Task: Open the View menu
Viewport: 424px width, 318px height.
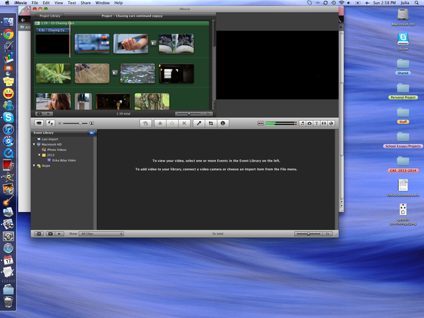Action: (x=59, y=3)
